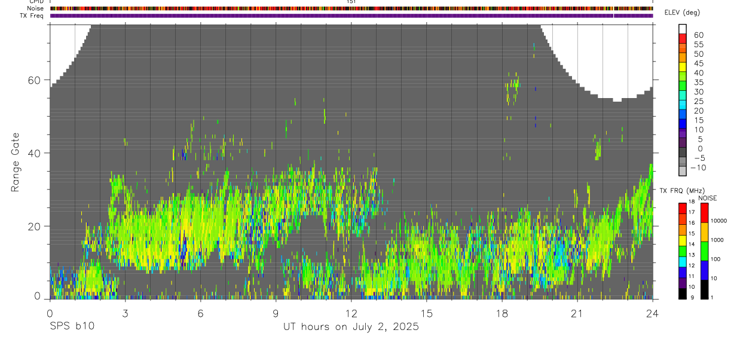
Task: Click the light gray bottom cell of ELEV colorbar
Action: [683, 172]
